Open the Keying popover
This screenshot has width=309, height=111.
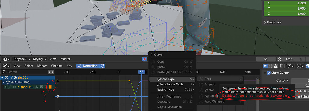coord(40,59)
